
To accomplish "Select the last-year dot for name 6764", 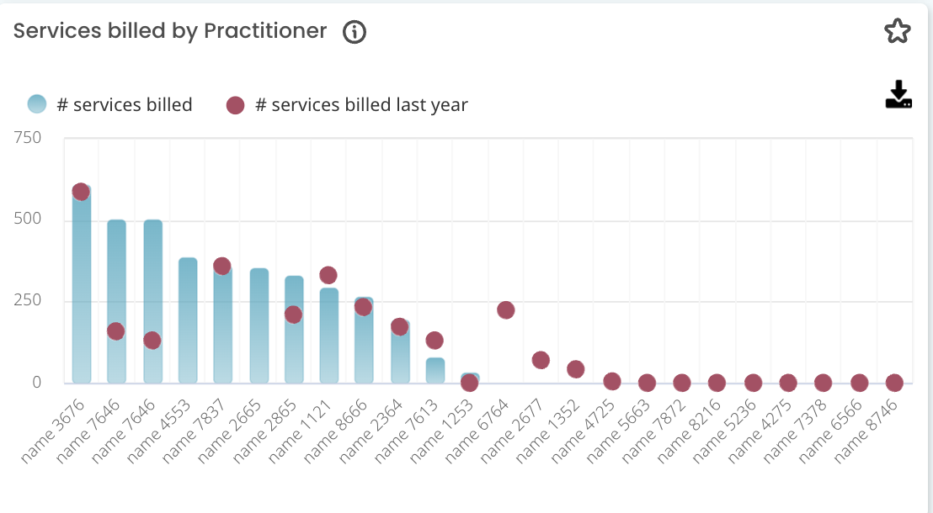I will coord(505,310).
